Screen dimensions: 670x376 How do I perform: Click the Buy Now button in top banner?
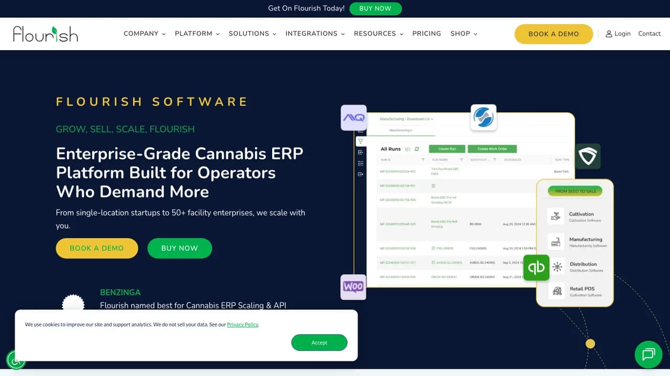pyautogui.click(x=375, y=8)
